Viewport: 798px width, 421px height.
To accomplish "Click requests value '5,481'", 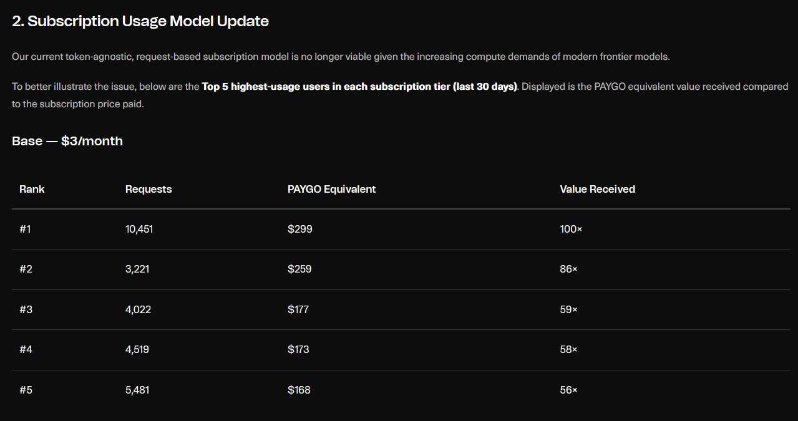I will point(137,390).
